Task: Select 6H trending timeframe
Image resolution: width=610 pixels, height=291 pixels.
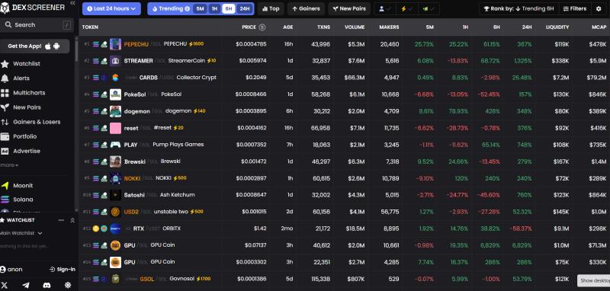Action: pos(229,8)
